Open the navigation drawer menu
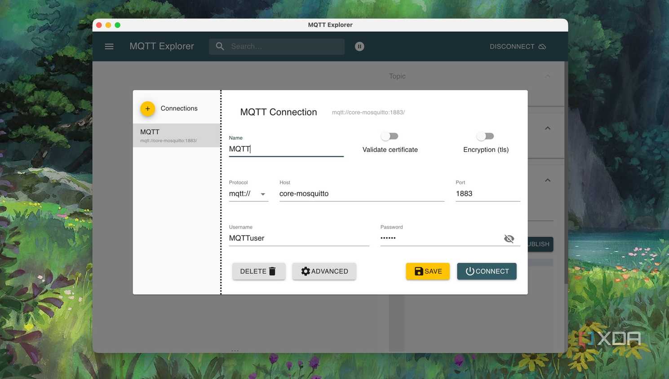The width and height of the screenshot is (669, 379). [109, 46]
